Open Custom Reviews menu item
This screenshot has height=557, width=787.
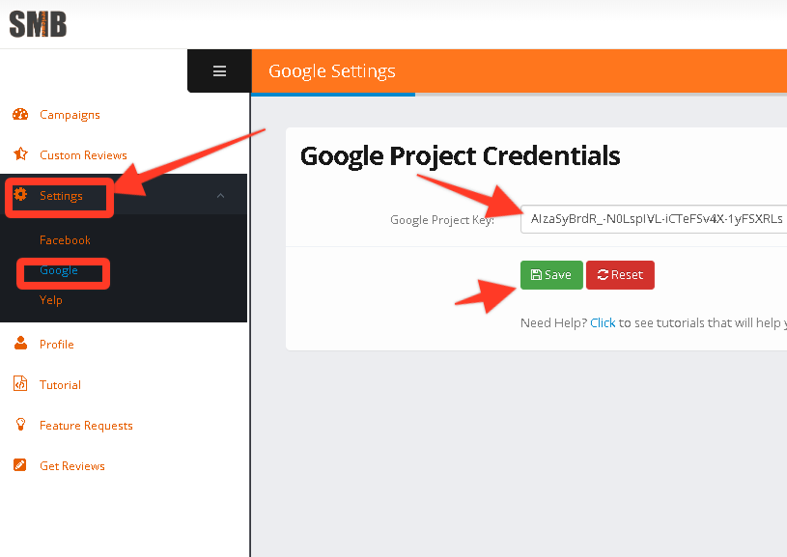pos(83,155)
